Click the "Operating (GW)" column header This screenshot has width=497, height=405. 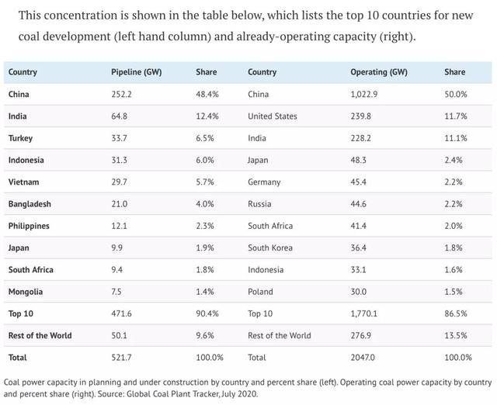point(377,72)
